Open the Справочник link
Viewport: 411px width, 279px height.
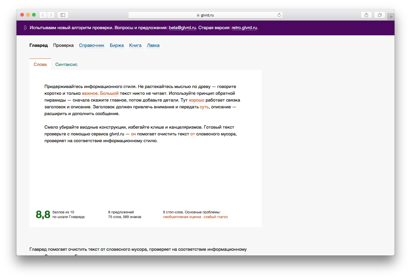[92, 45]
